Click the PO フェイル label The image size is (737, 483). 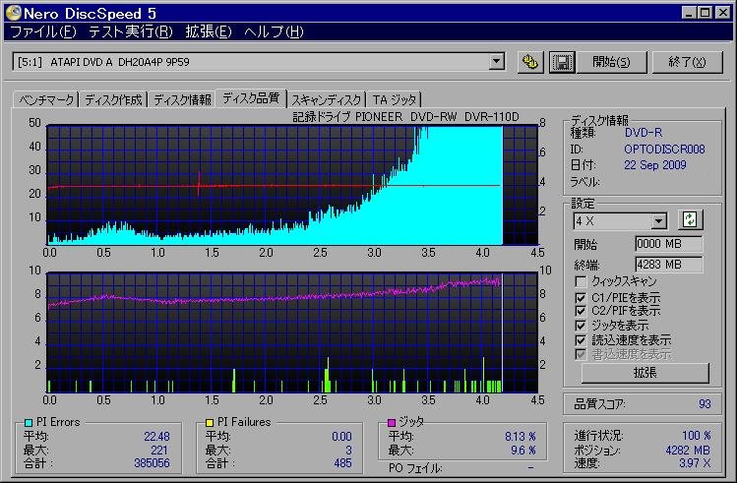(415, 468)
